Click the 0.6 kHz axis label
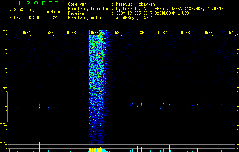Image resolution: width=239 pixels, height=152 pixels. [3, 144]
